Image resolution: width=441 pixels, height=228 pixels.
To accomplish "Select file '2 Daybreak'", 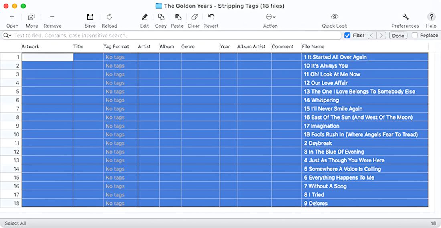I will tap(318, 143).
